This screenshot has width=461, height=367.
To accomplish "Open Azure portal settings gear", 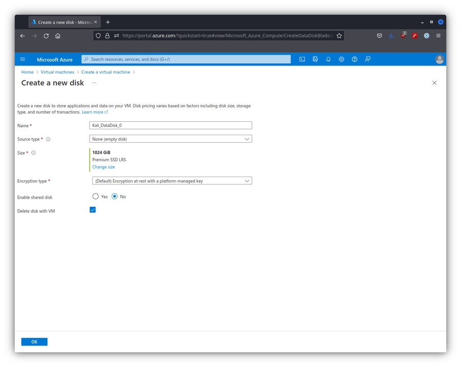I will tap(342, 59).
